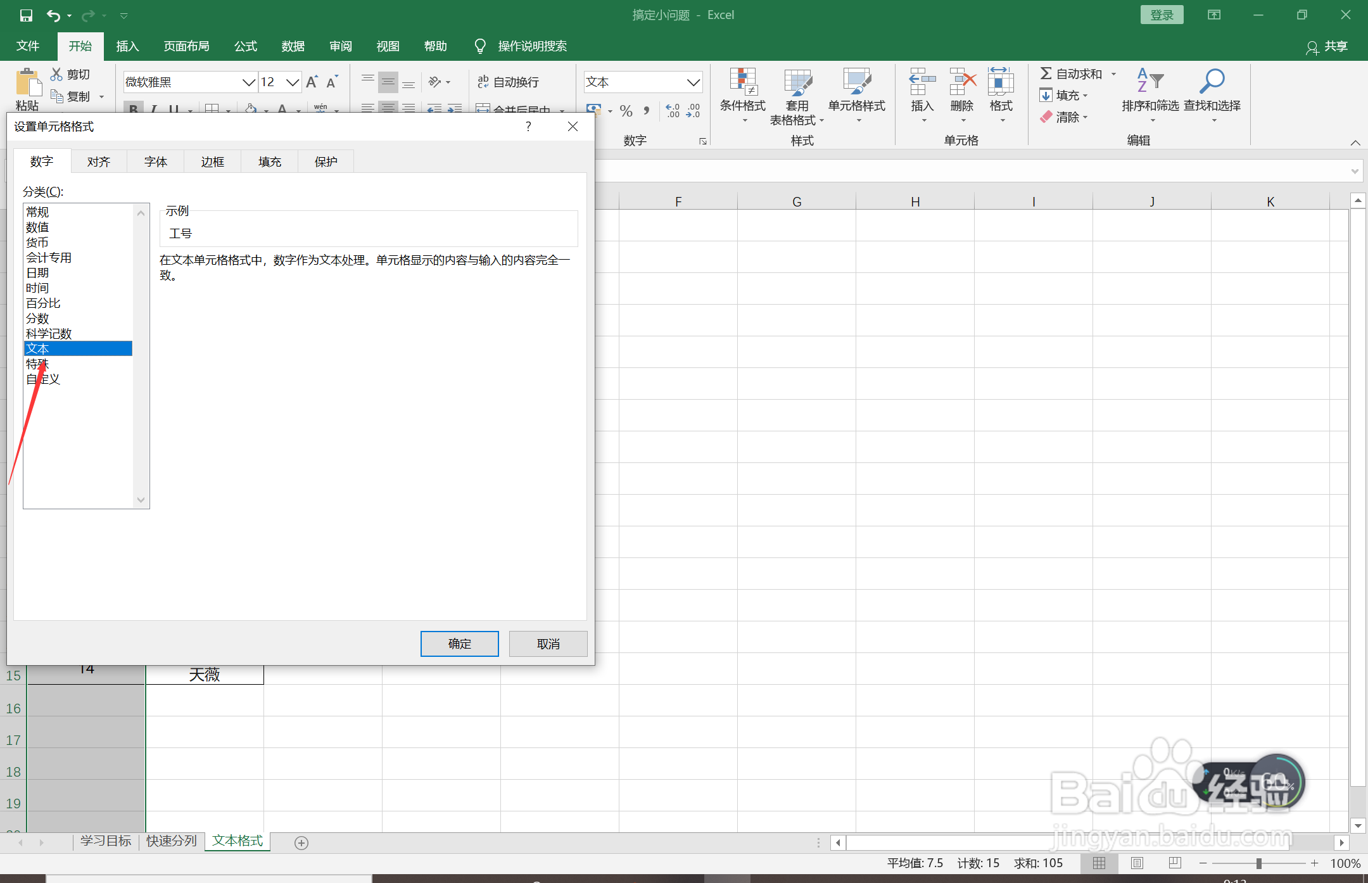Open Conditional Formatting (条件格式)

tap(743, 96)
